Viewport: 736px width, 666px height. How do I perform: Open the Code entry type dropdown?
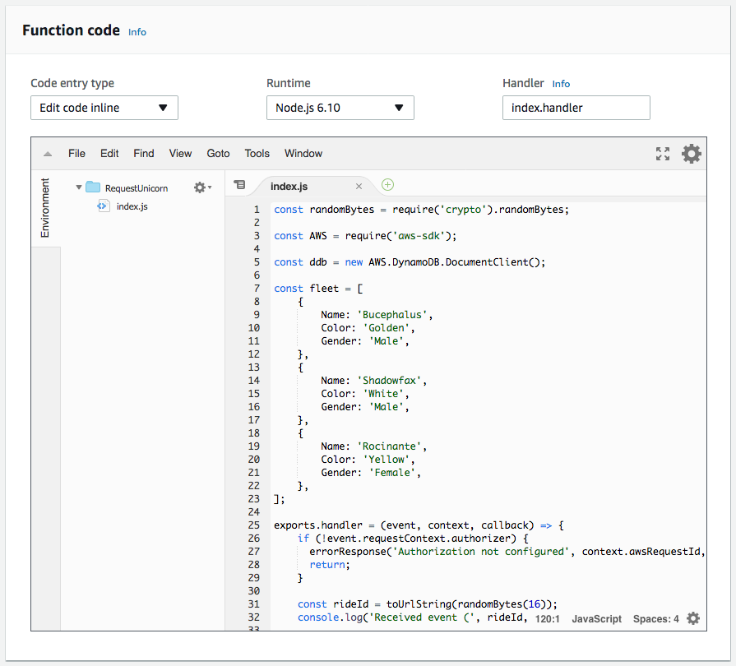104,108
